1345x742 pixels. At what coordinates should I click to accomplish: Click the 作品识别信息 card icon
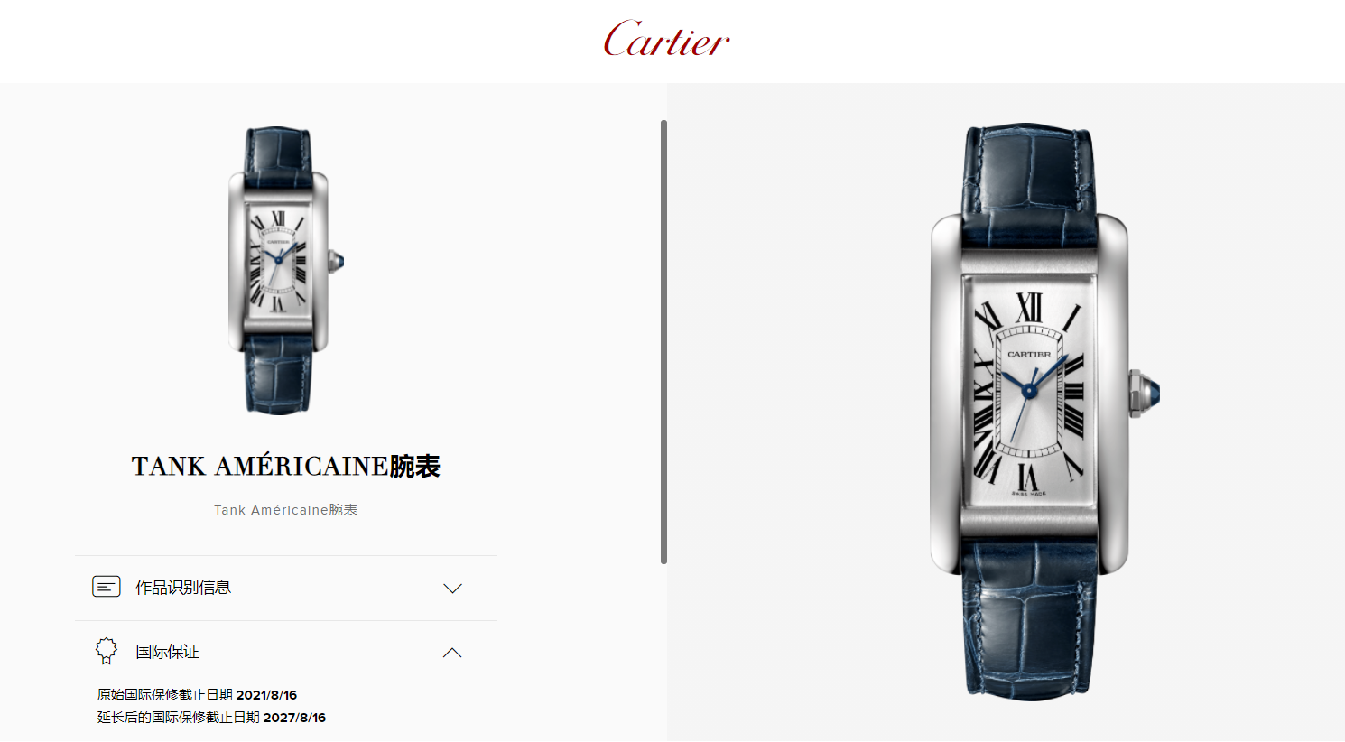pos(107,587)
